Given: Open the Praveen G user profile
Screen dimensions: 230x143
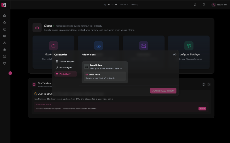Looking at the screenshot, I should pos(219,5).
